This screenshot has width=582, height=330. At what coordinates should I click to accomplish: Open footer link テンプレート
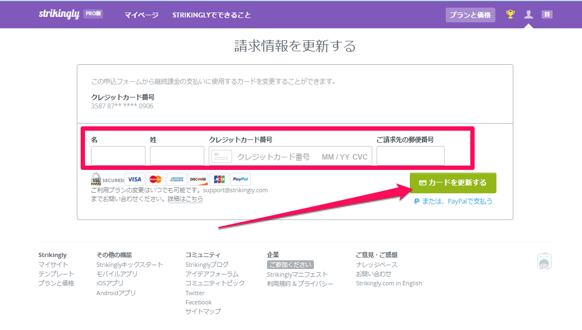57,274
